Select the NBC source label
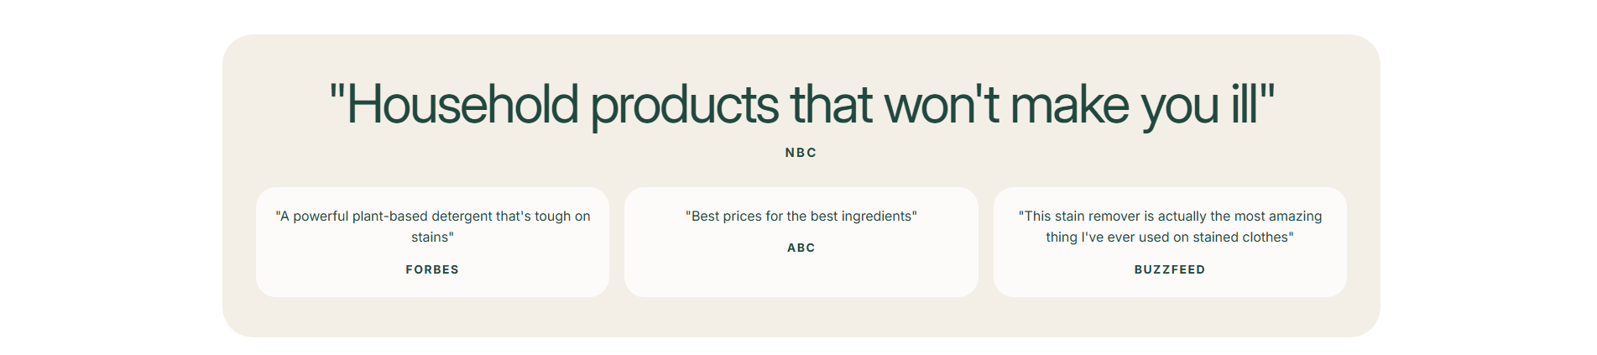The image size is (1597, 355). coord(801,153)
